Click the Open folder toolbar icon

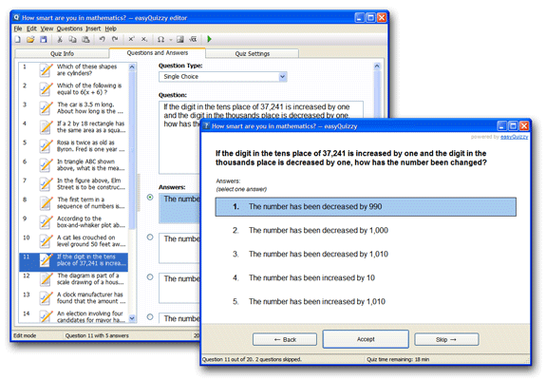[x=30, y=39]
